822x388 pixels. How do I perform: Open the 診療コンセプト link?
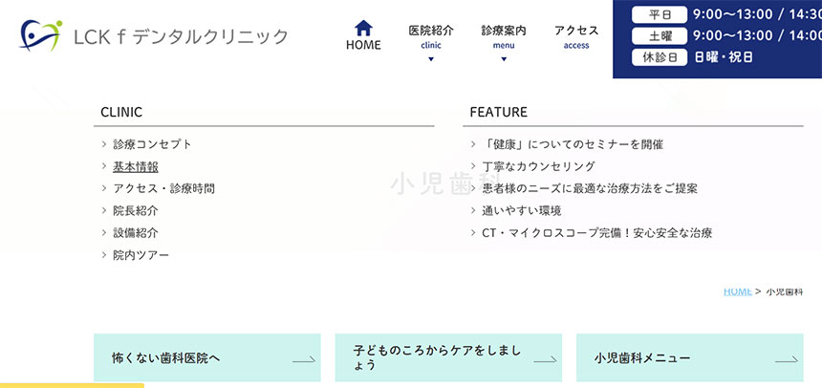(153, 144)
